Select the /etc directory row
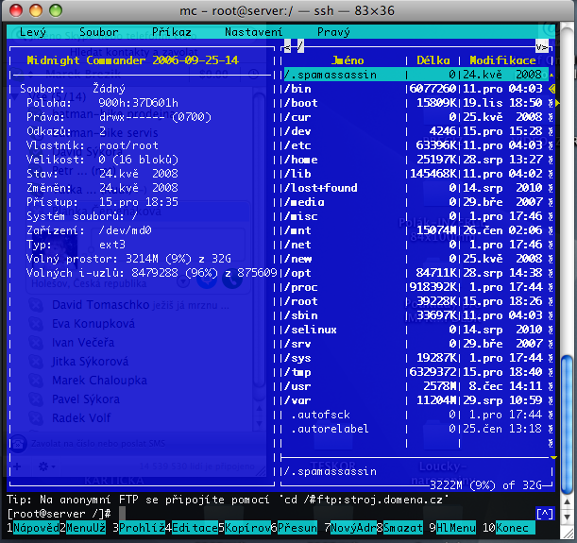Image resolution: width=577 pixels, height=543 pixels. point(302,146)
